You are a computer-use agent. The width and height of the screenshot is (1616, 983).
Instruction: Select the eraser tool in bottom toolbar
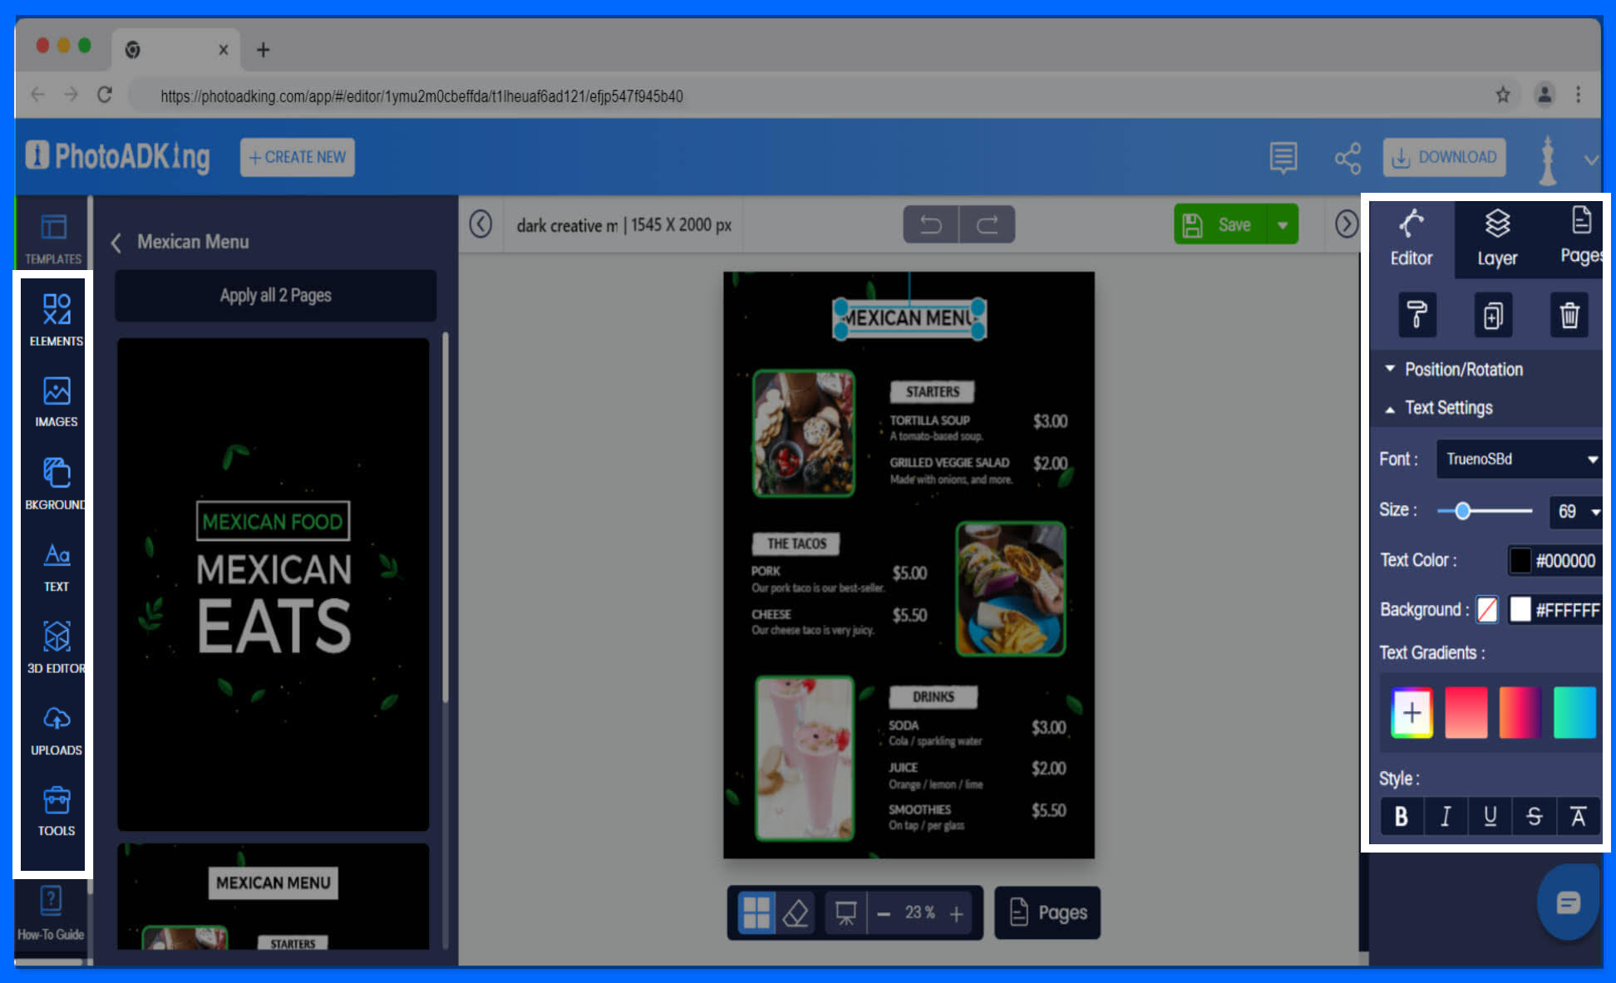tap(796, 913)
